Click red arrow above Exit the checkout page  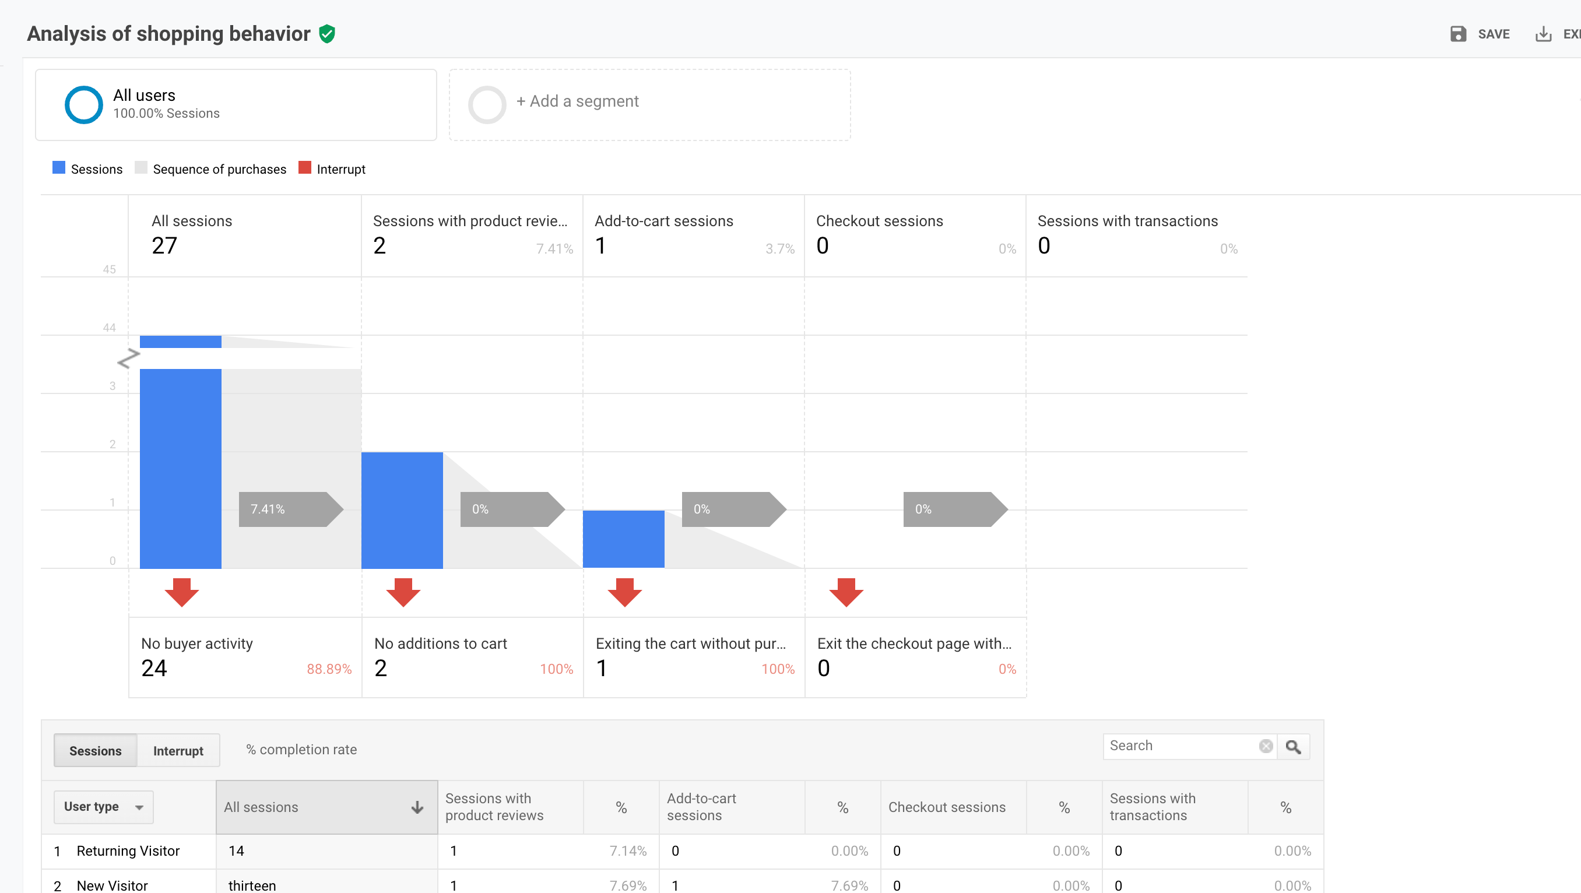pyautogui.click(x=846, y=592)
